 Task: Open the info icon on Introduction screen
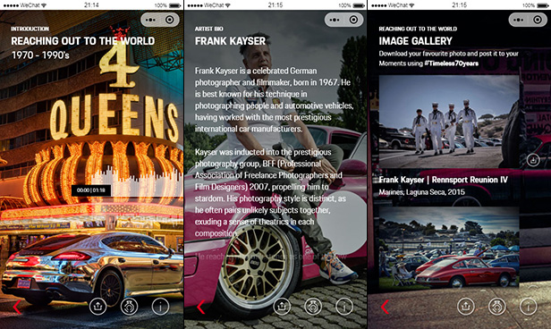coord(160,307)
